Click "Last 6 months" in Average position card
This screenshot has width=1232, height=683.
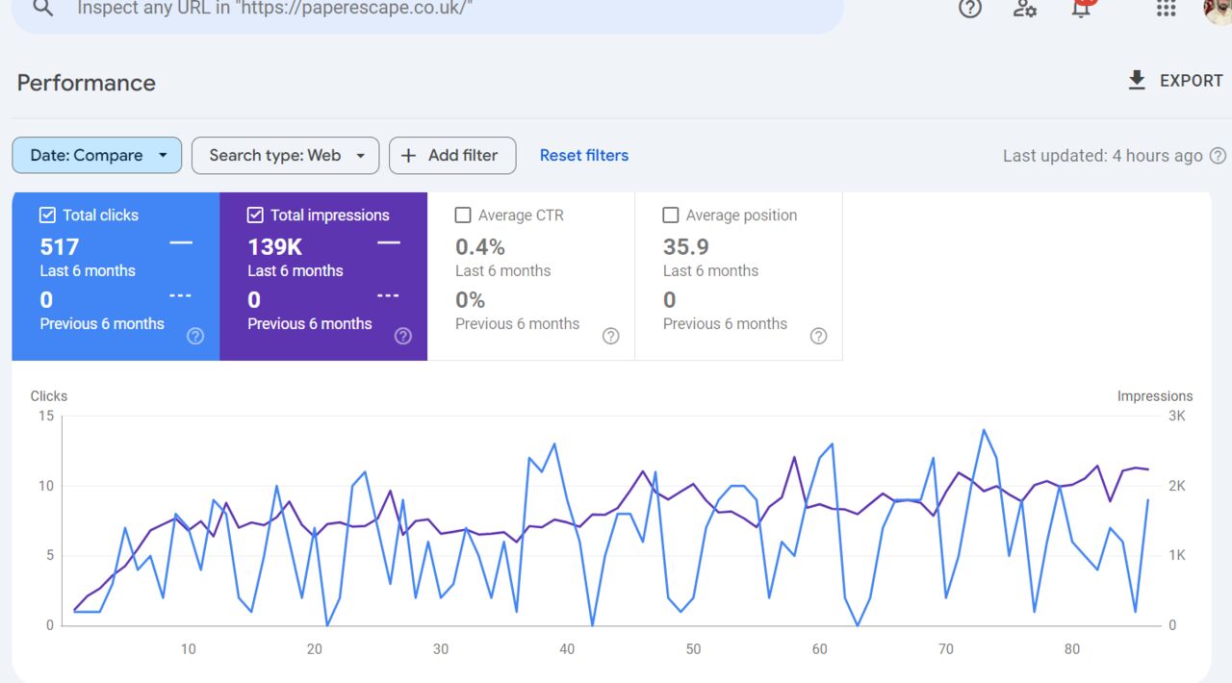[711, 271]
